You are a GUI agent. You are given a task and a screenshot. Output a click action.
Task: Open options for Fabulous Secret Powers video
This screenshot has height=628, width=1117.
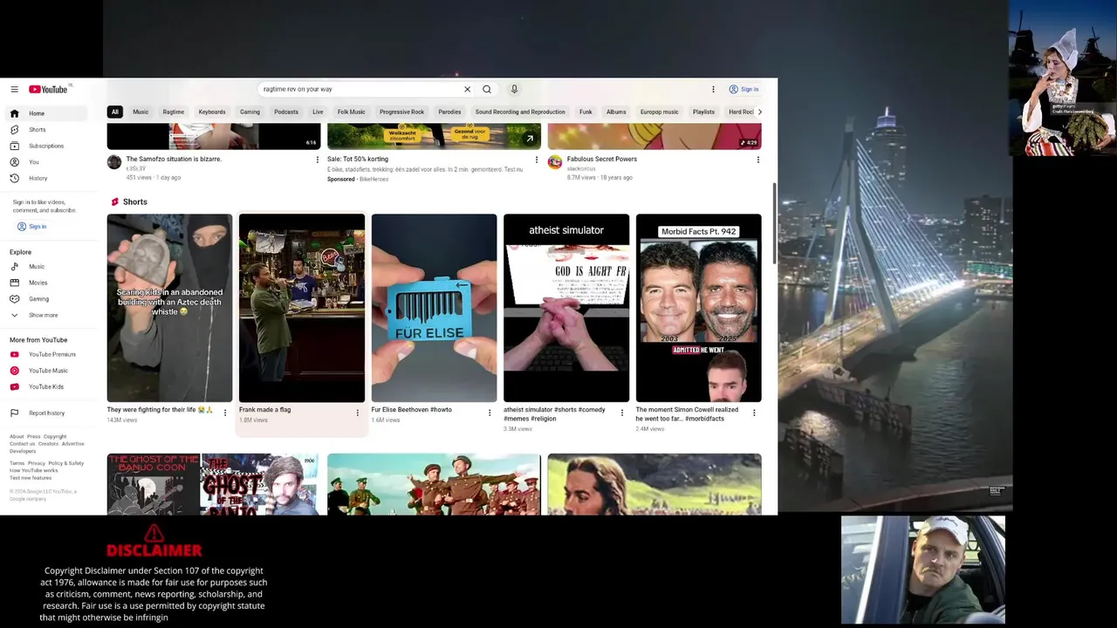tap(757, 160)
